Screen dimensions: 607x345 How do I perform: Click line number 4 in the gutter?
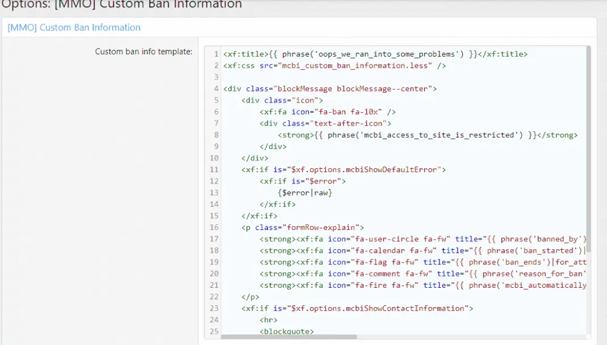tap(216, 89)
